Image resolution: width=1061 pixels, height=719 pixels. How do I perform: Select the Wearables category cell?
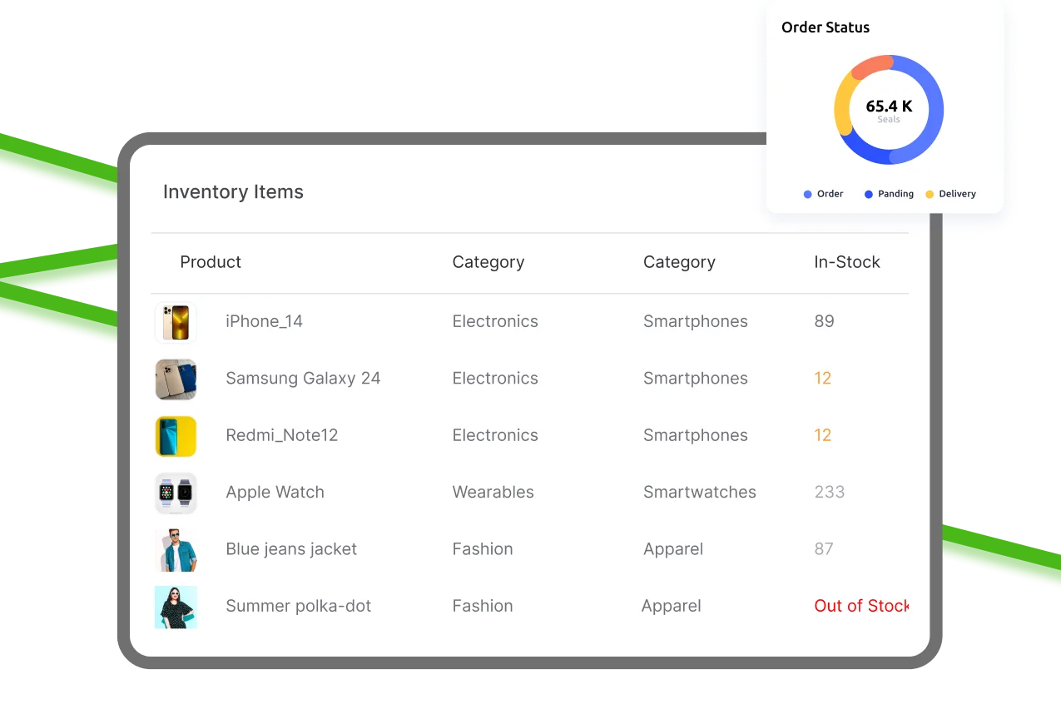tap(493, 492)
